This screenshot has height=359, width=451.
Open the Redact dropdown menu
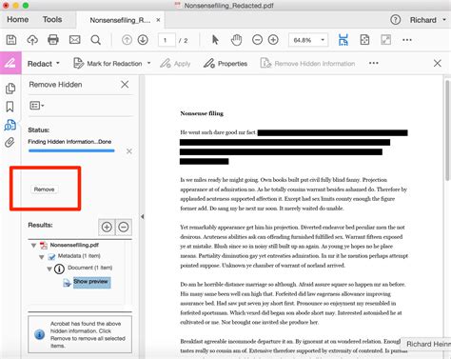[44, 64]
